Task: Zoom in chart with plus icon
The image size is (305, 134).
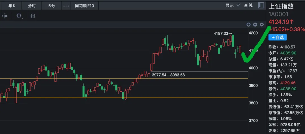Action: coord(249,25)
